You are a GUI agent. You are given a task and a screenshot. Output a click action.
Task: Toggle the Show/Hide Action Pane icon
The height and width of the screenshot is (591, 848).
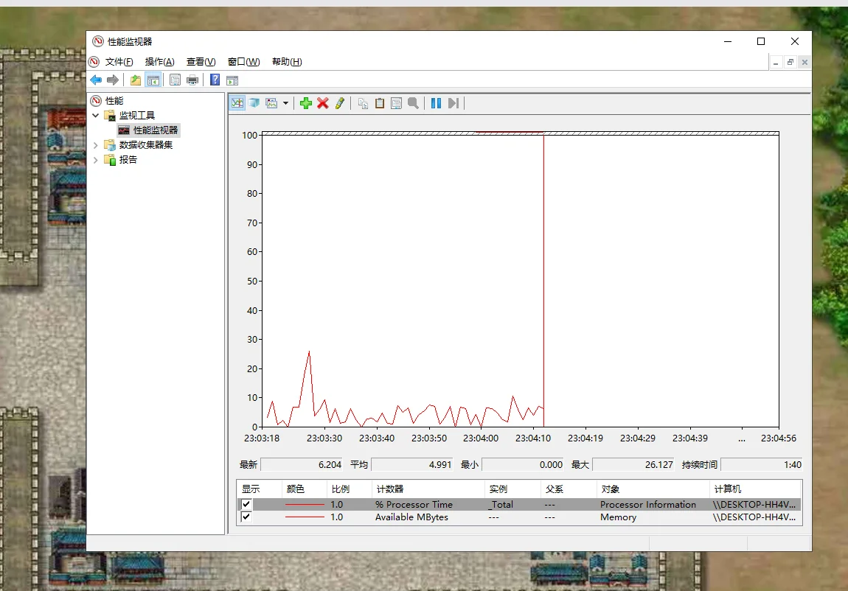click(x=232, y=80)
